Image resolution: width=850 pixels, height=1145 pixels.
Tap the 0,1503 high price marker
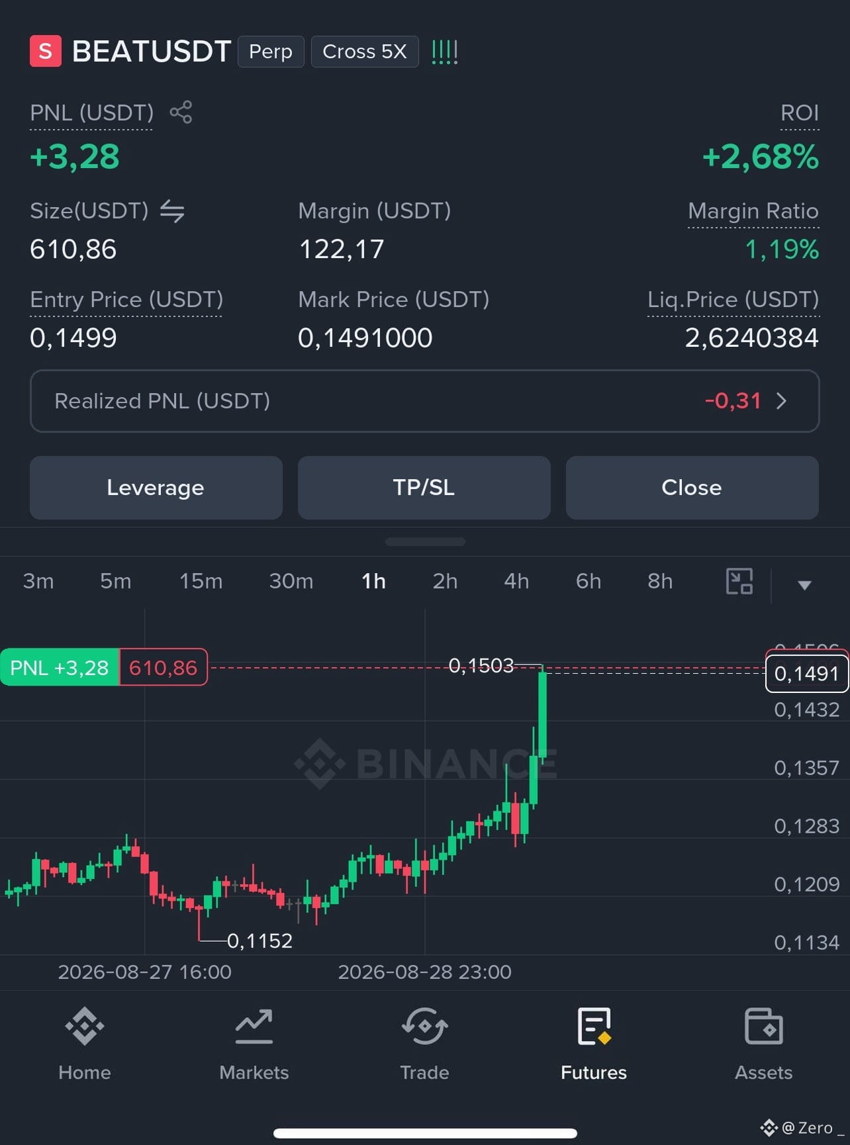pyautogui.click(x=481, y=665)
